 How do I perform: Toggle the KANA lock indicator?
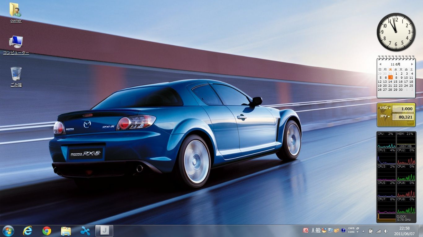click(351, 232)
